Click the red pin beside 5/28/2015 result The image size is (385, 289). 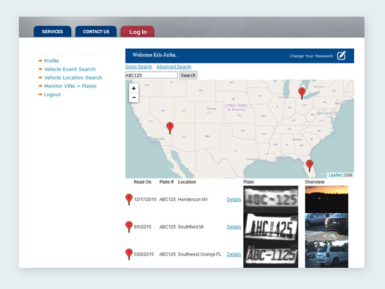pyautogui.click(x=129, y=254)
